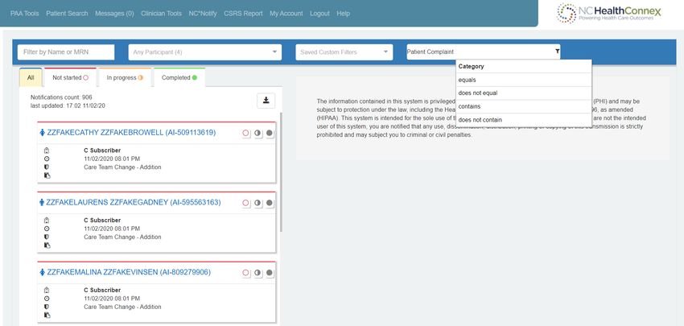
Task: Switch to the All tab
Action: [31, 78]
